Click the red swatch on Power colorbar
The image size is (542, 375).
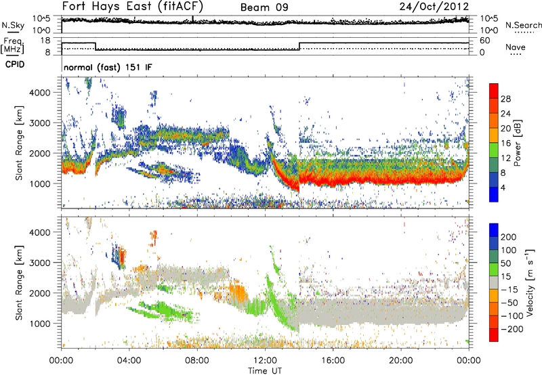[494, 91]
